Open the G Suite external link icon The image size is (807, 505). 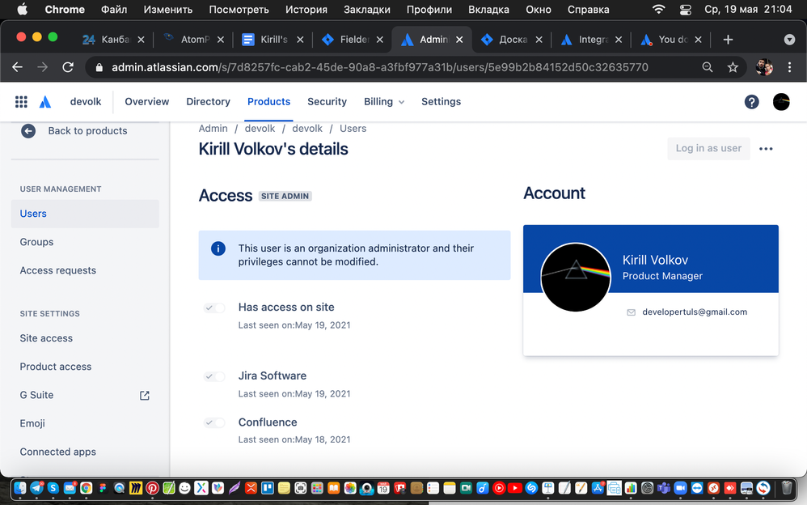145,395
